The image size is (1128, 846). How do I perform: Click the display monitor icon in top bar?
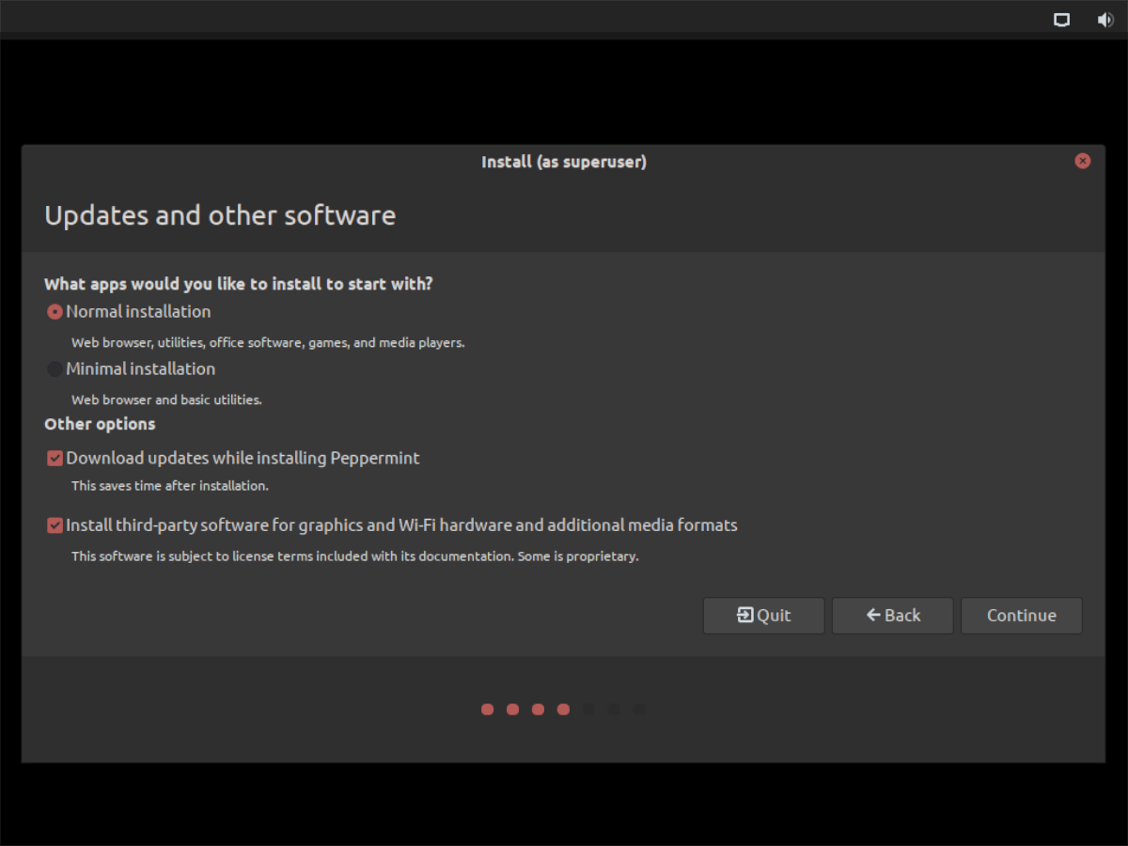1061,19
